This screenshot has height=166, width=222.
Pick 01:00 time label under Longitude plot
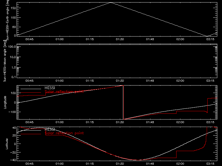tap(60, 122)
